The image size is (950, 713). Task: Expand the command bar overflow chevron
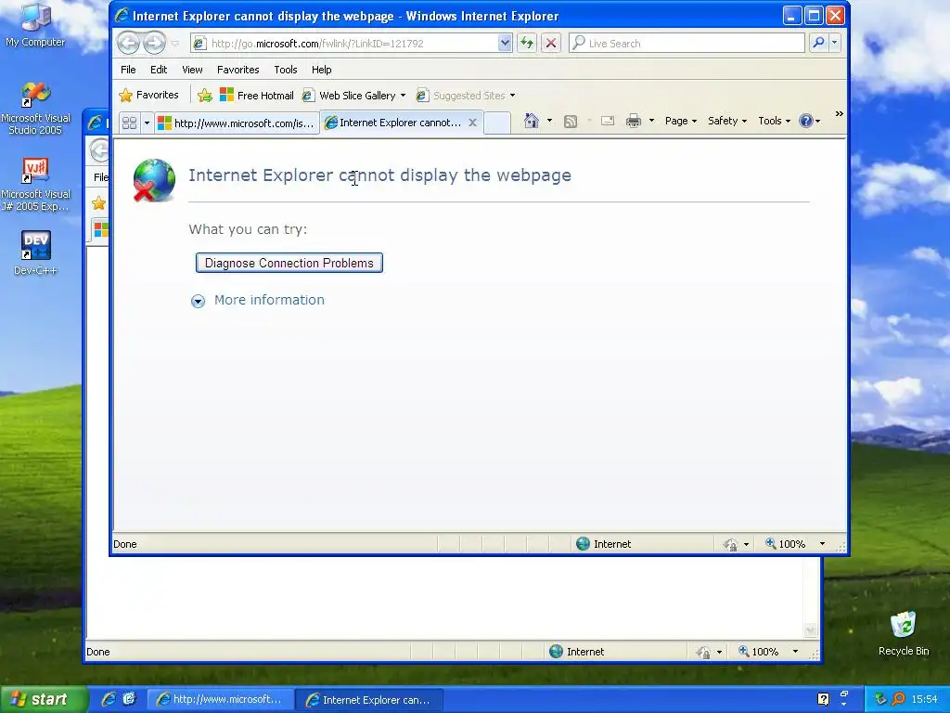point(839,114)
